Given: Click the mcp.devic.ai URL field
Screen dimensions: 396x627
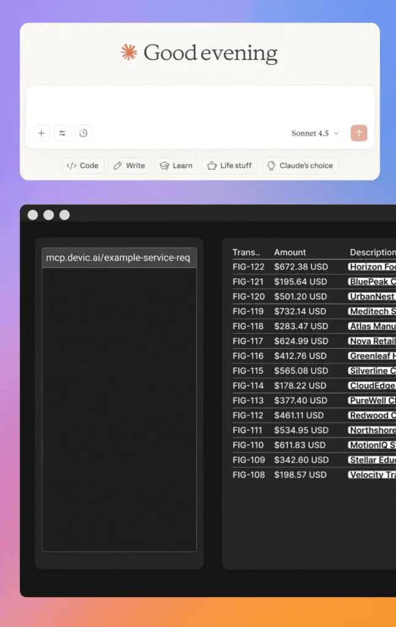Looking at the screenshot, I should coord(119,257).
